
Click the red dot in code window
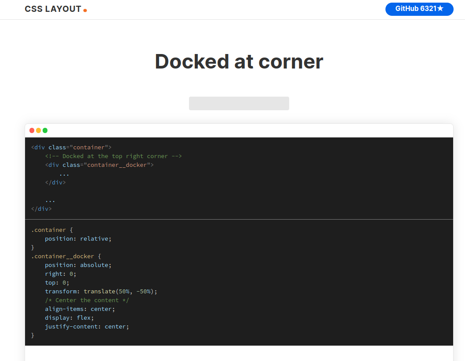pos(32,130)
